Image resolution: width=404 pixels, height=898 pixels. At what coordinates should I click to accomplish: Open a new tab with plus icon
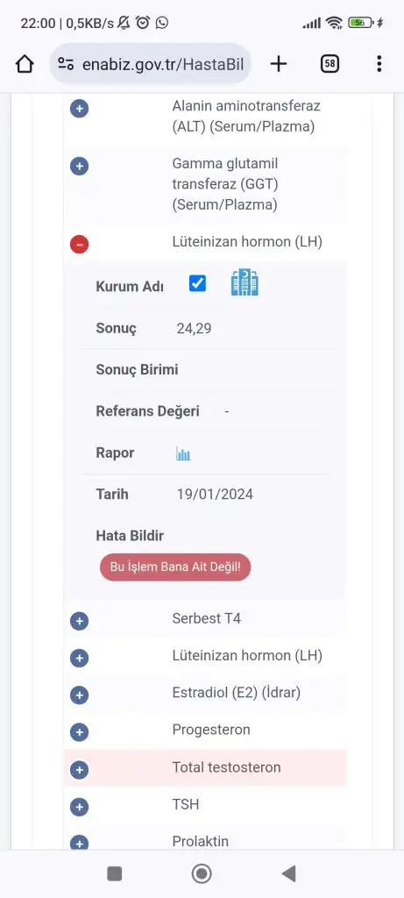click(x=278, y=64)
